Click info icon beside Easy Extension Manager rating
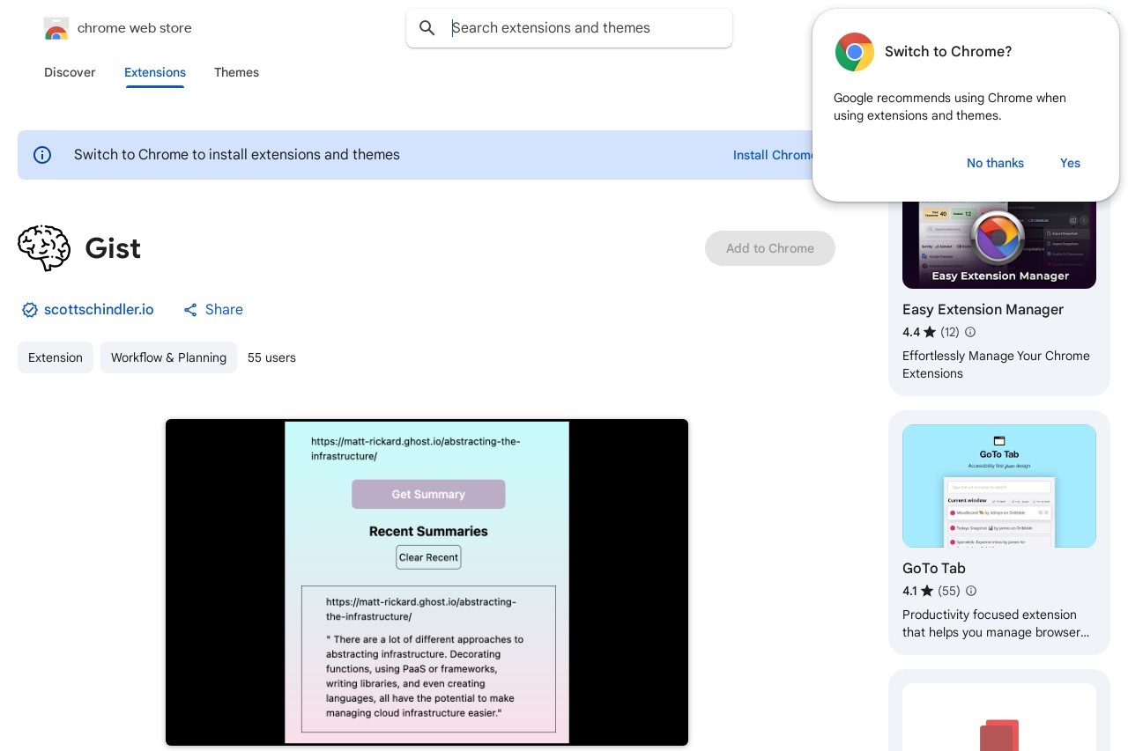This screenshot has width=1128, height=751. [970, 332]
